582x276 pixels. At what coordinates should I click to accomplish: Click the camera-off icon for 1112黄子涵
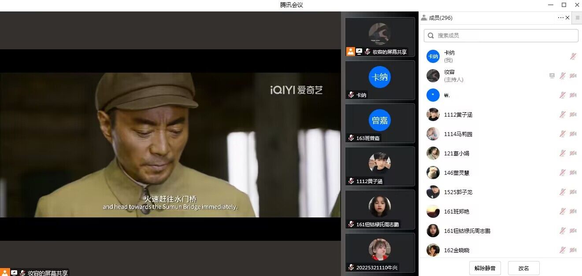pyautogui.click(x=573, y=114)
